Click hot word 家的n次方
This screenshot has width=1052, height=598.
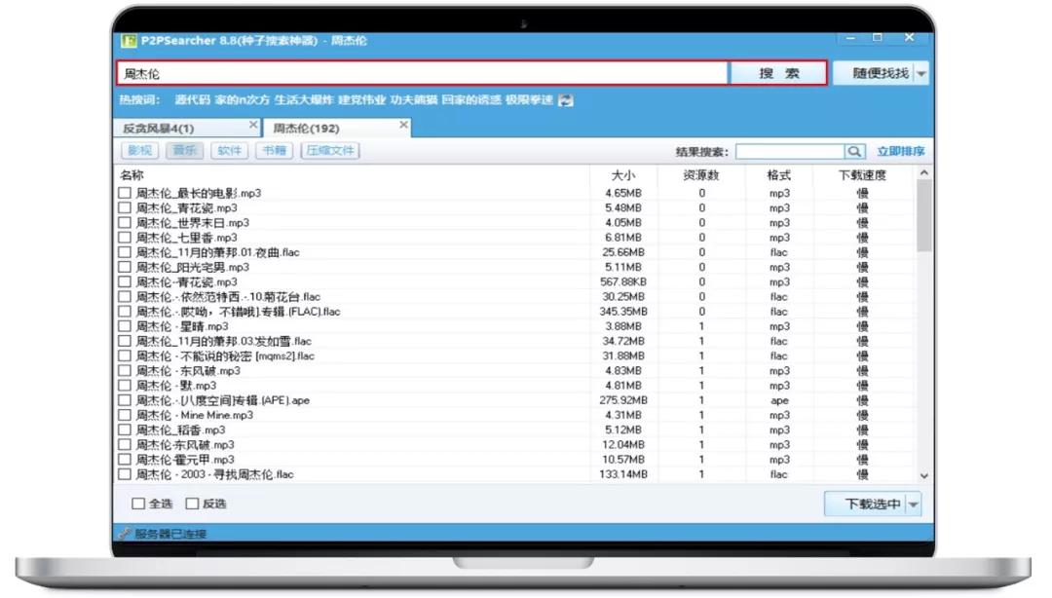point(243,100)
